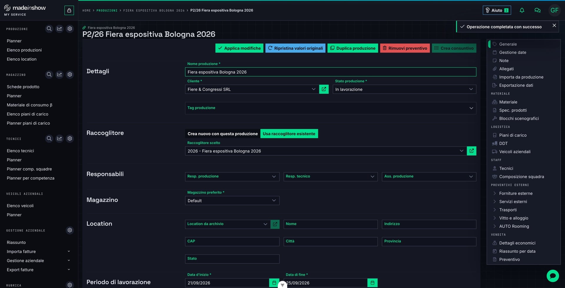Open the search icon in Produzioni section
Viewport: 565px width, 288px height.
click(x=49, y=29)
